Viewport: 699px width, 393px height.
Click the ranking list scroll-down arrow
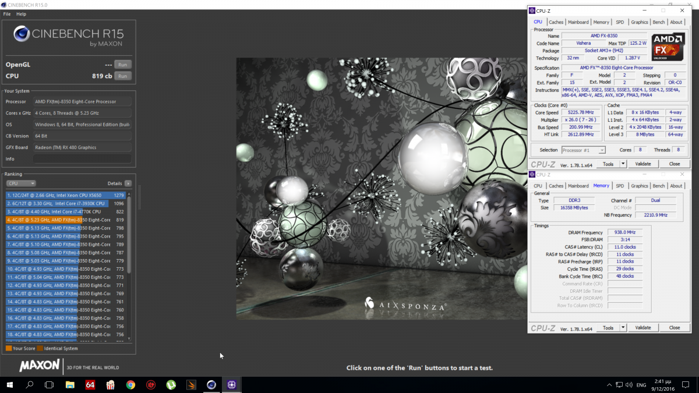[x=129, y=339]
